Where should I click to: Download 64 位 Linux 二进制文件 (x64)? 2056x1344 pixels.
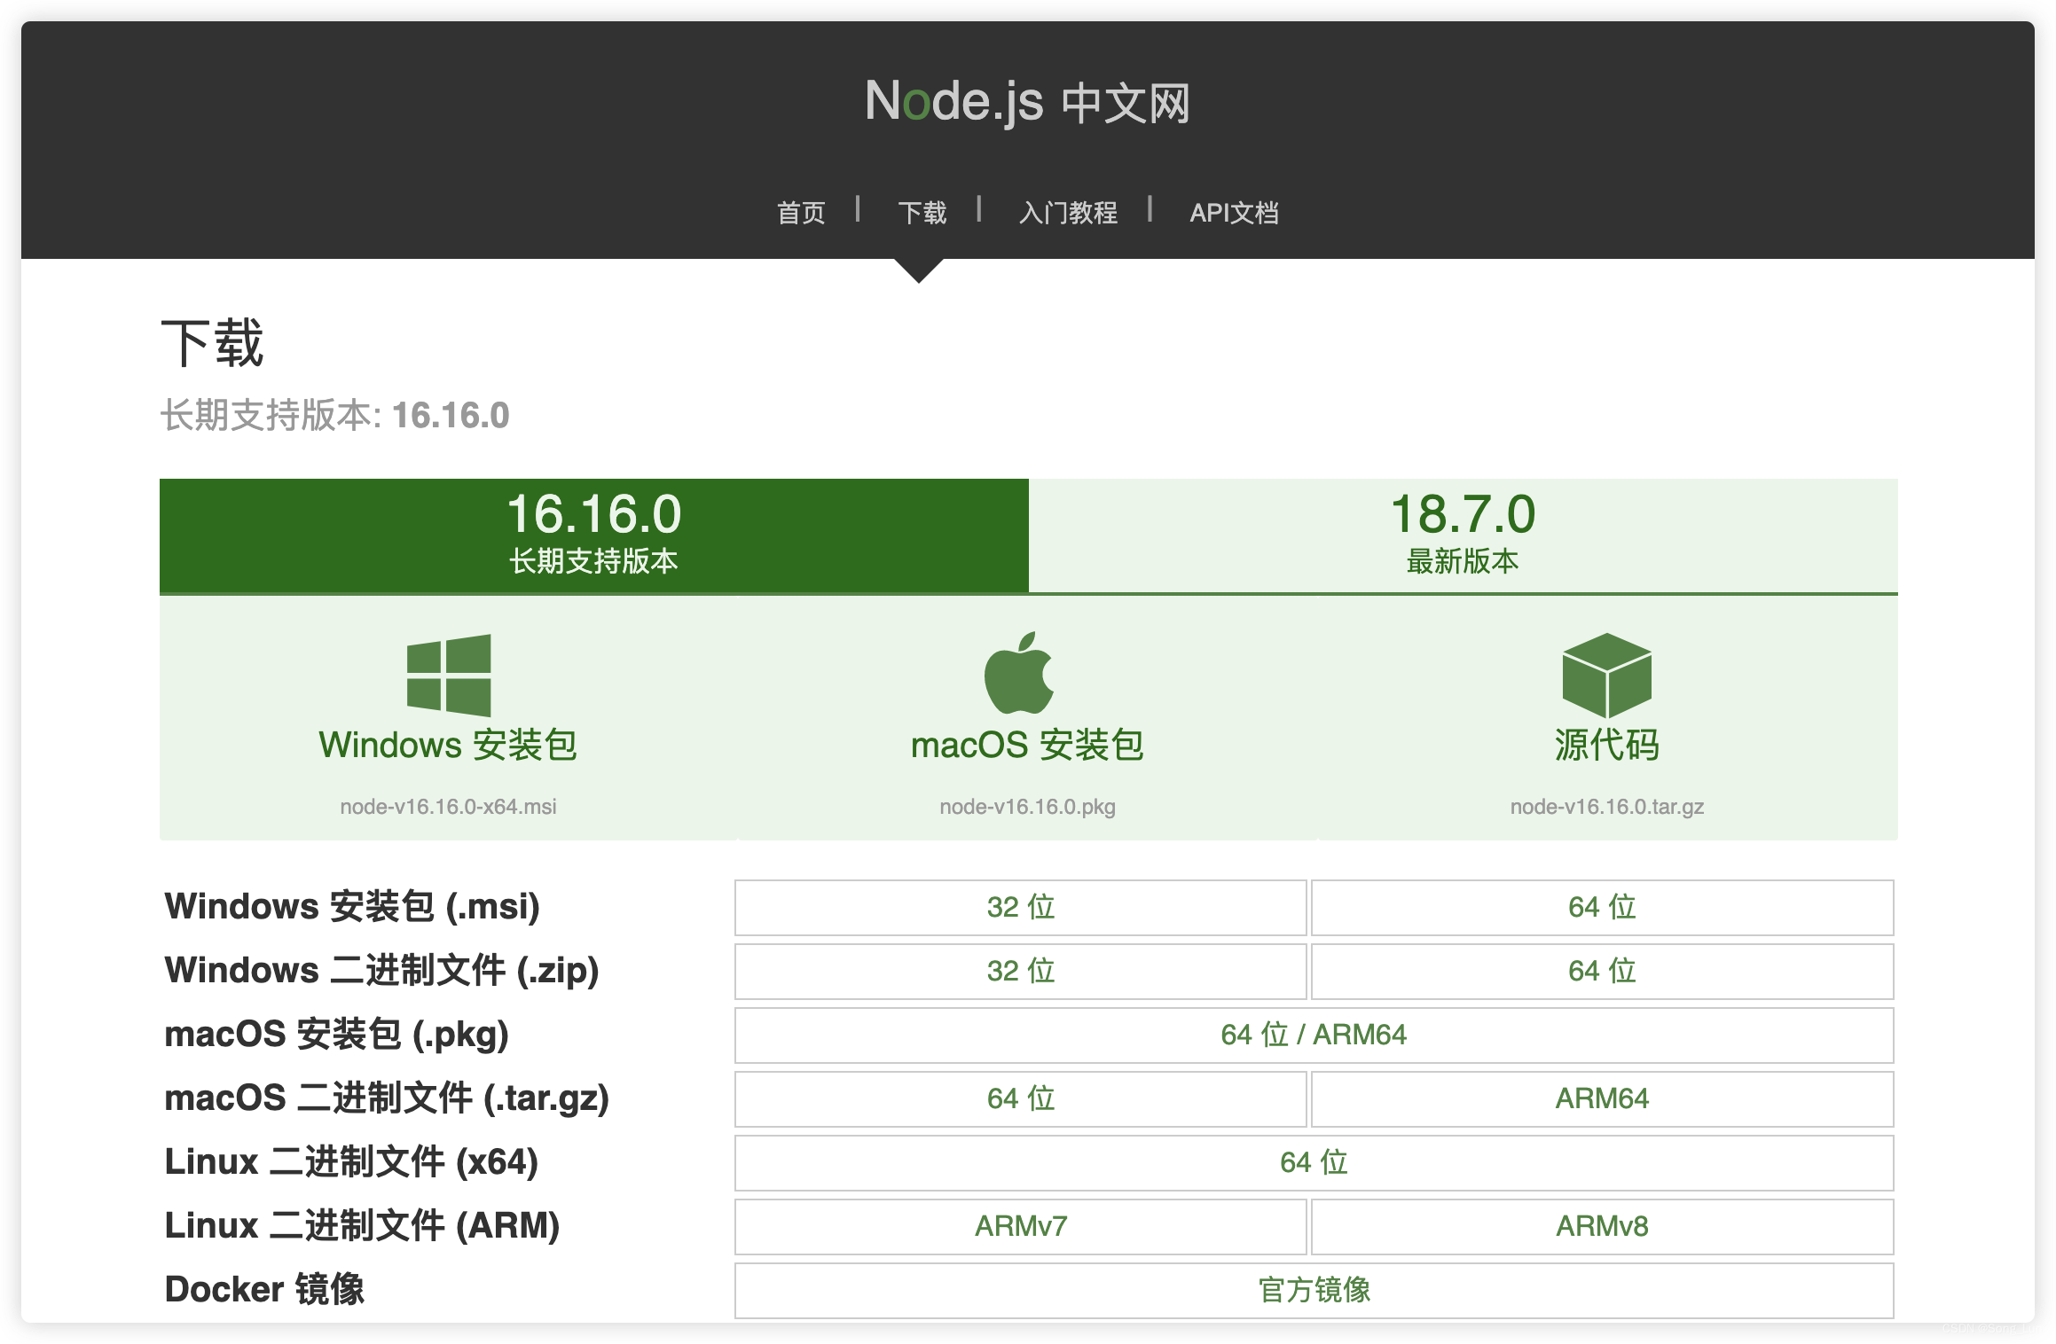tap(1314, 1162)
